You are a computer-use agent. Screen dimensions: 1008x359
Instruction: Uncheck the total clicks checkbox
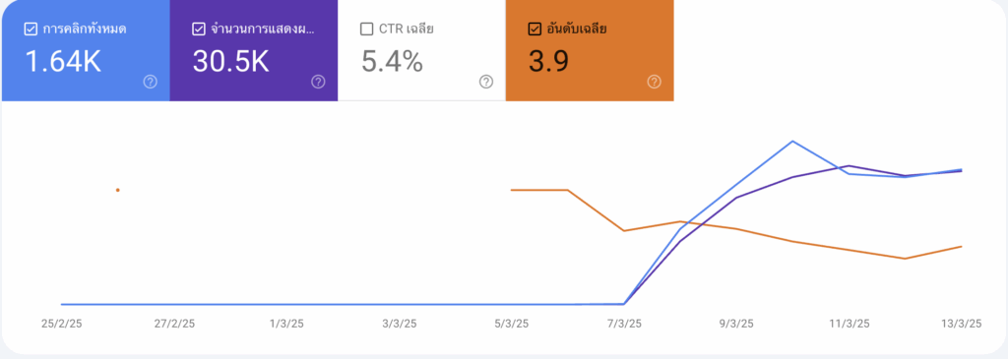pyautogui.click(x=31, y=29)
